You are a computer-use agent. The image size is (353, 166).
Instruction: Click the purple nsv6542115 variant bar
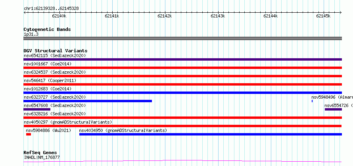(182, 59)
